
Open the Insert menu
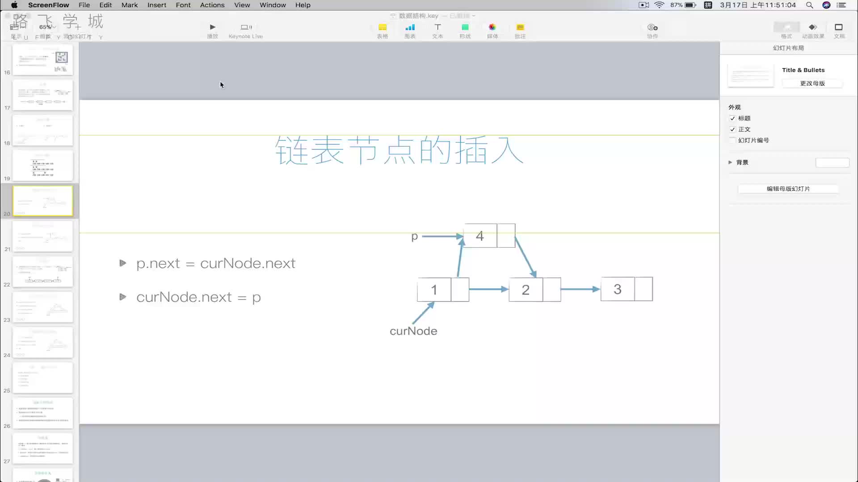click(x=157, y=5)
